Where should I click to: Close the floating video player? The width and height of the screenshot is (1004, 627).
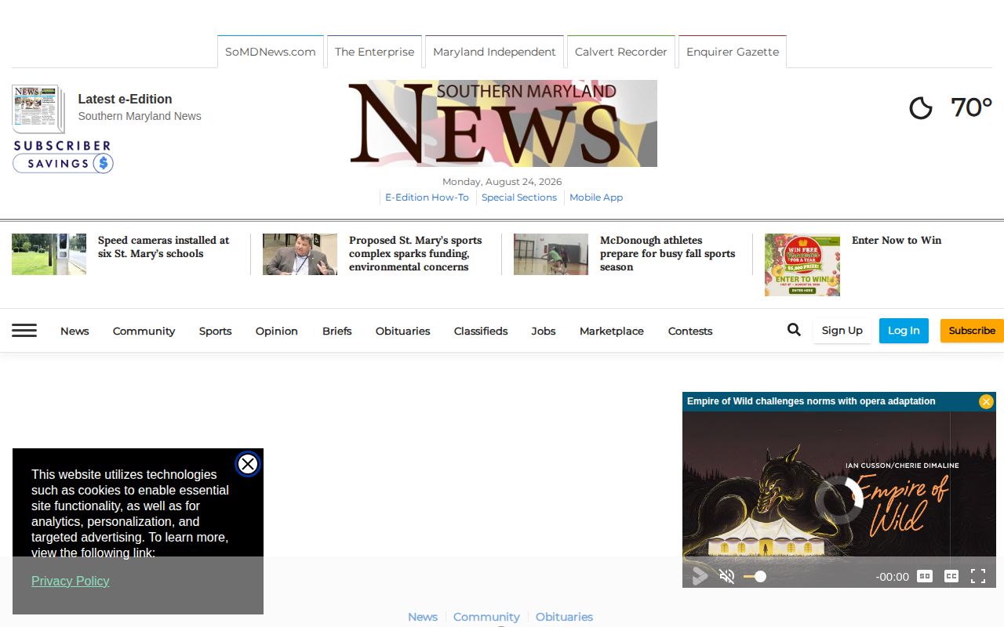(986, 401)
